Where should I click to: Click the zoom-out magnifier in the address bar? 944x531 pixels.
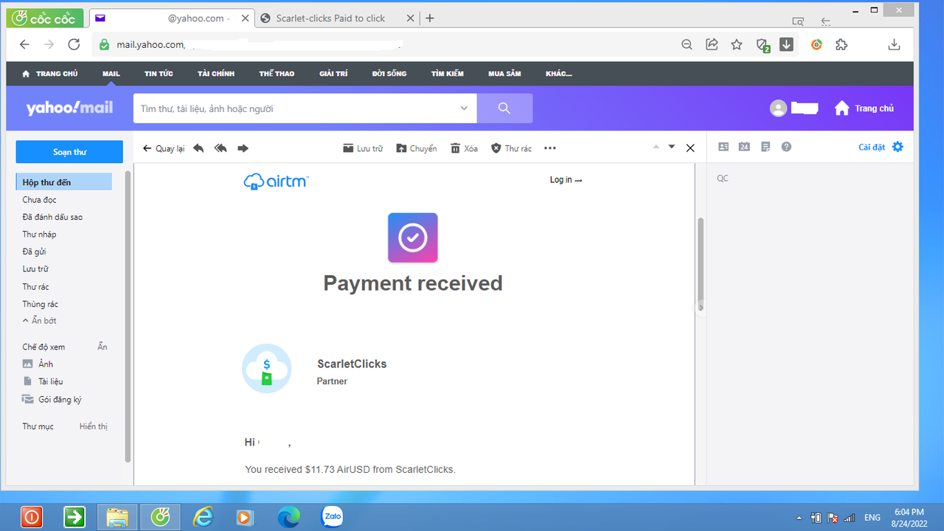click(687, 45)
